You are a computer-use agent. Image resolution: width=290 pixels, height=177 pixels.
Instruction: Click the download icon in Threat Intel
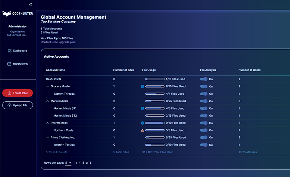pyautogui.click(x=9, y=93)
